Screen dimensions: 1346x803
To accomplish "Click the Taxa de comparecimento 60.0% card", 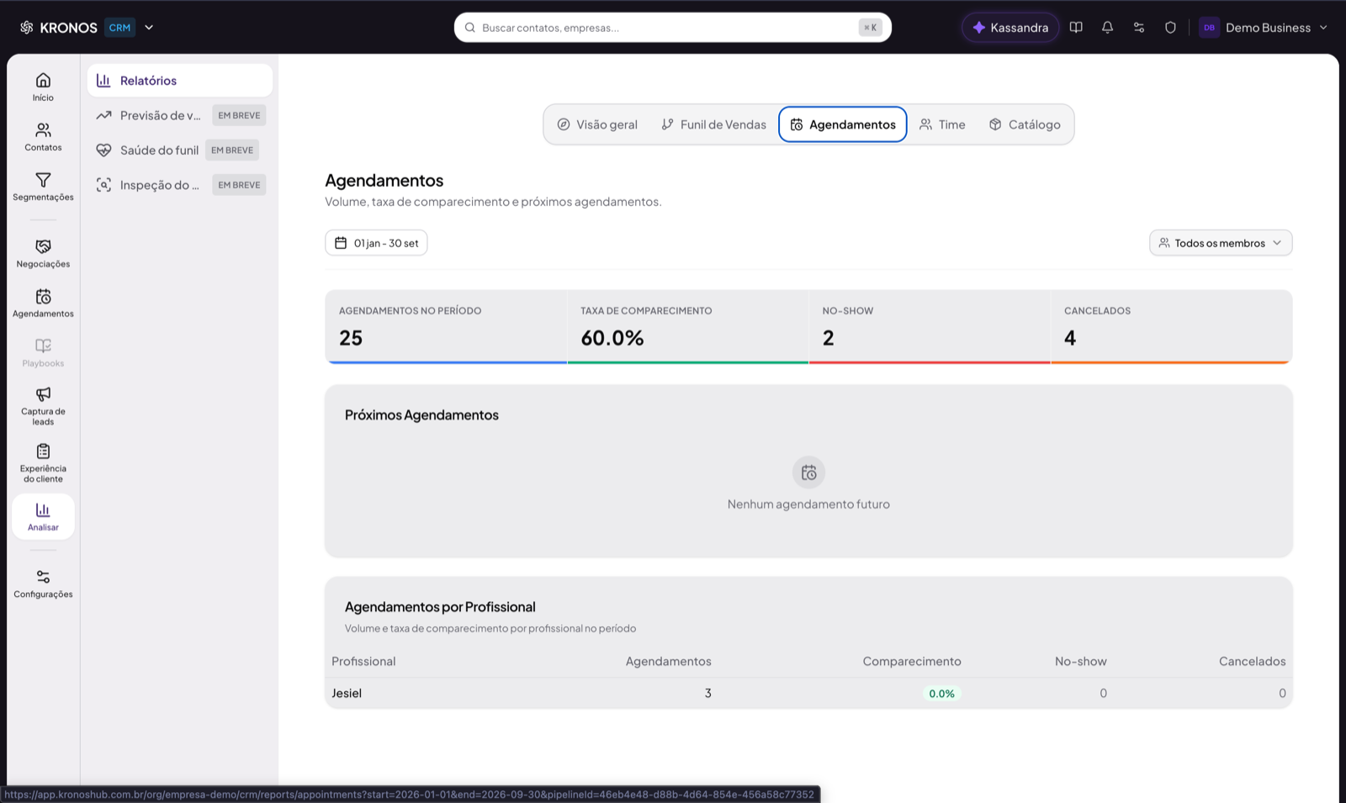I will point(688,327).
